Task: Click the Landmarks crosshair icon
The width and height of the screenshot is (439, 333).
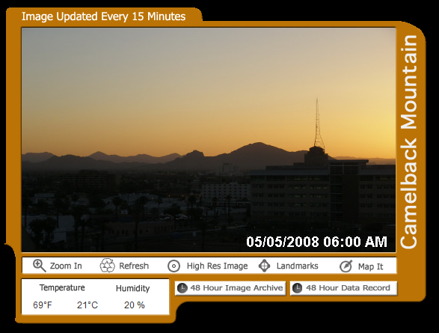Action: coord(264,266)
